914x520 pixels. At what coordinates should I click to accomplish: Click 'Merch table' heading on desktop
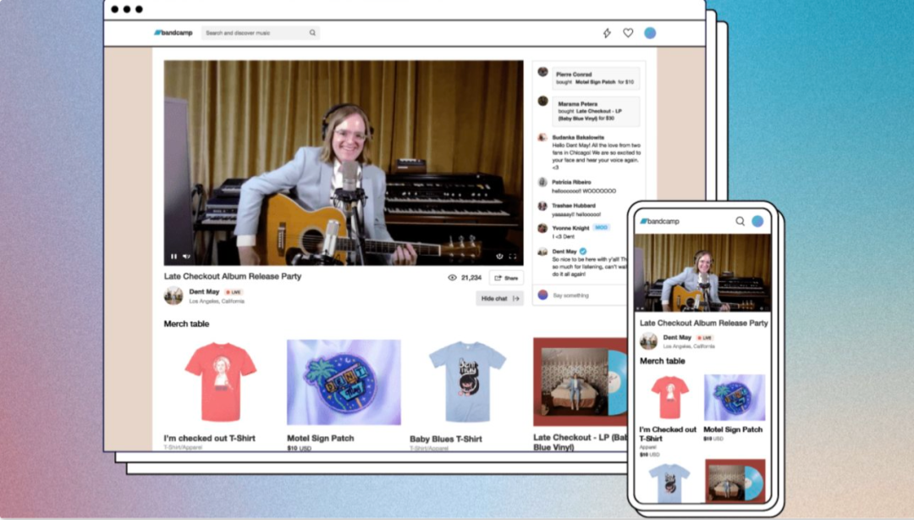186,324
